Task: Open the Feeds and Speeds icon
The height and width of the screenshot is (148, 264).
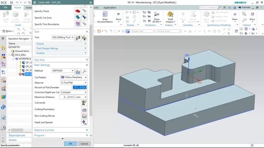Action: (84, 123)
